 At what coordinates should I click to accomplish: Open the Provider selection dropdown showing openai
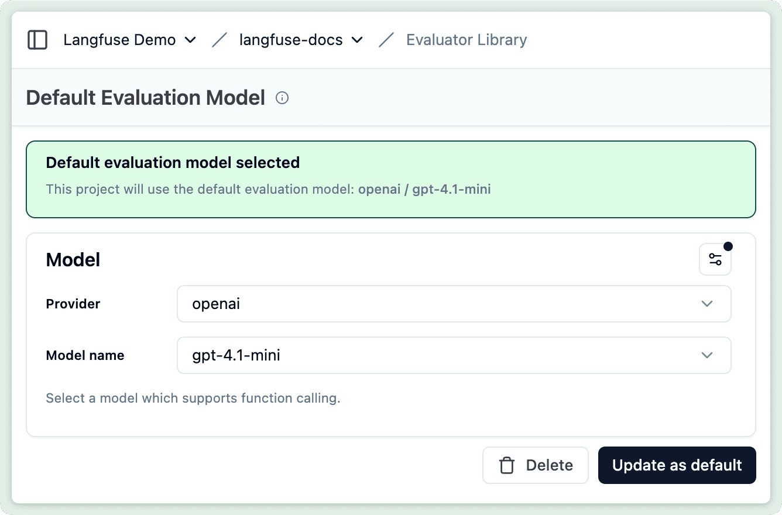(x=454, y=304)
